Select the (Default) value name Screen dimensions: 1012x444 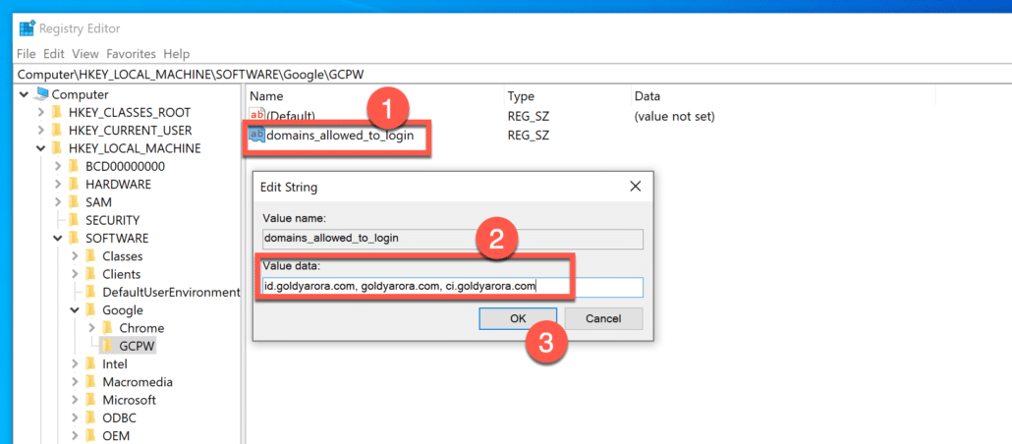pos(291,117)
